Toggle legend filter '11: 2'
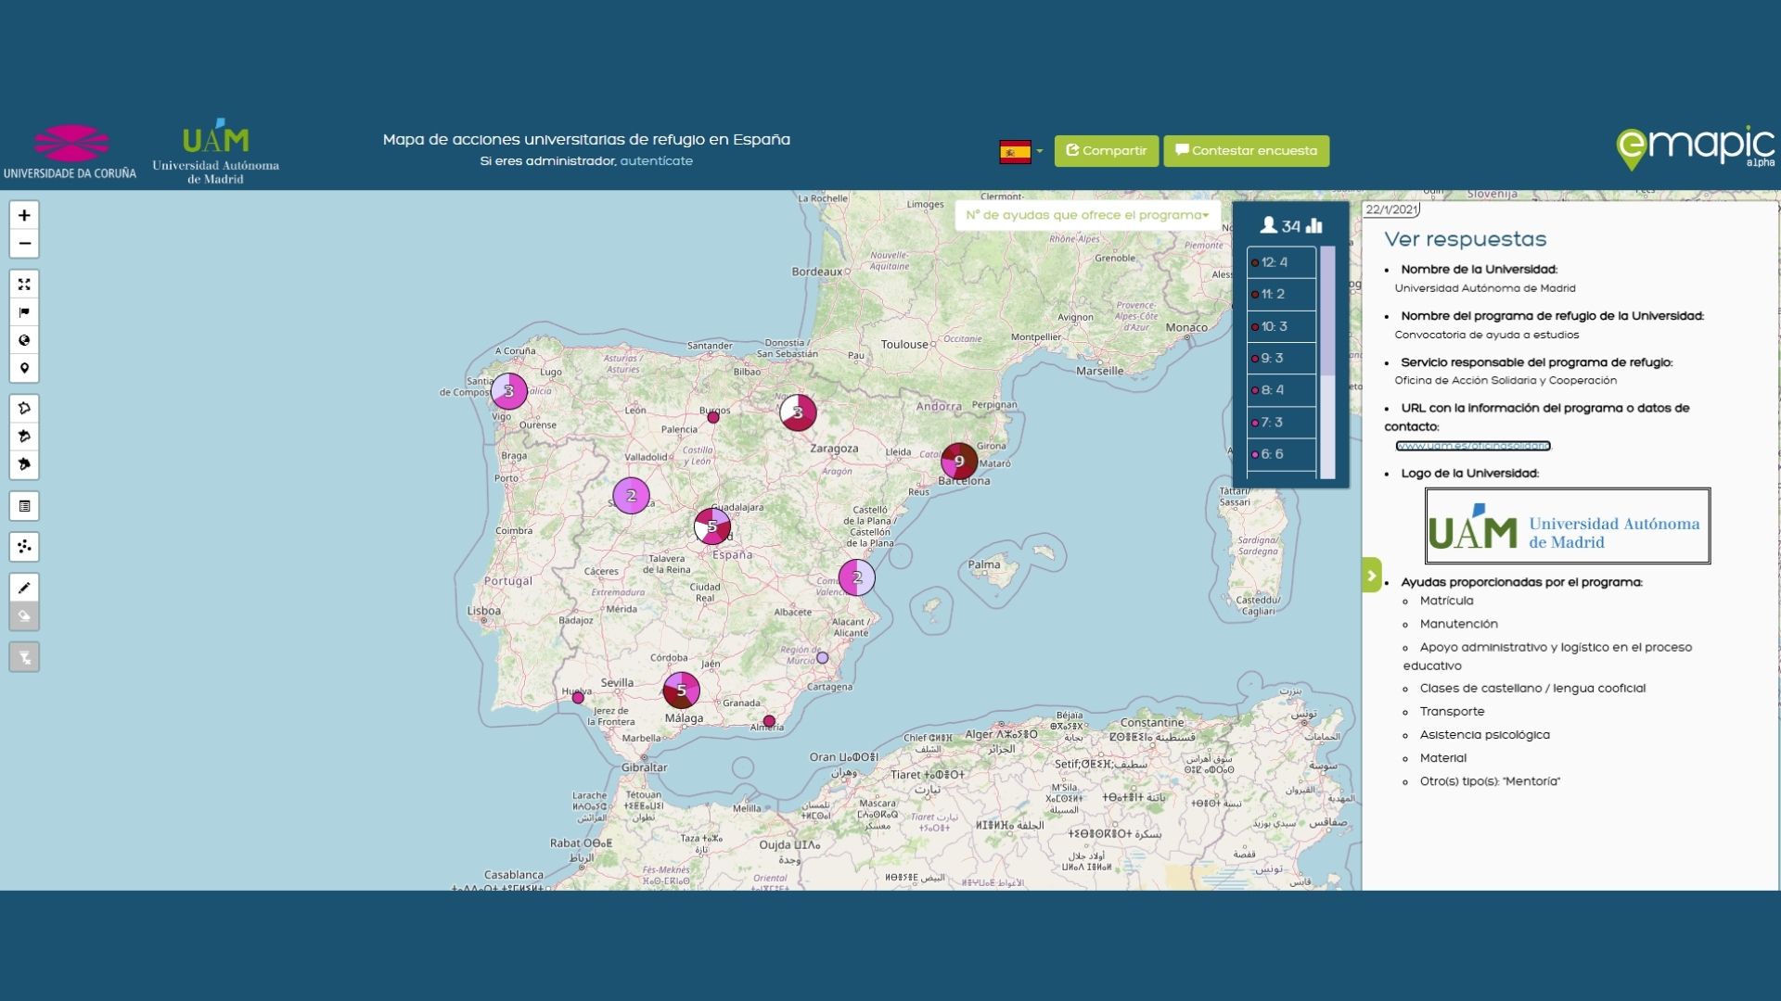This screenshot has height=1001, width=1781. [1281, 294]
